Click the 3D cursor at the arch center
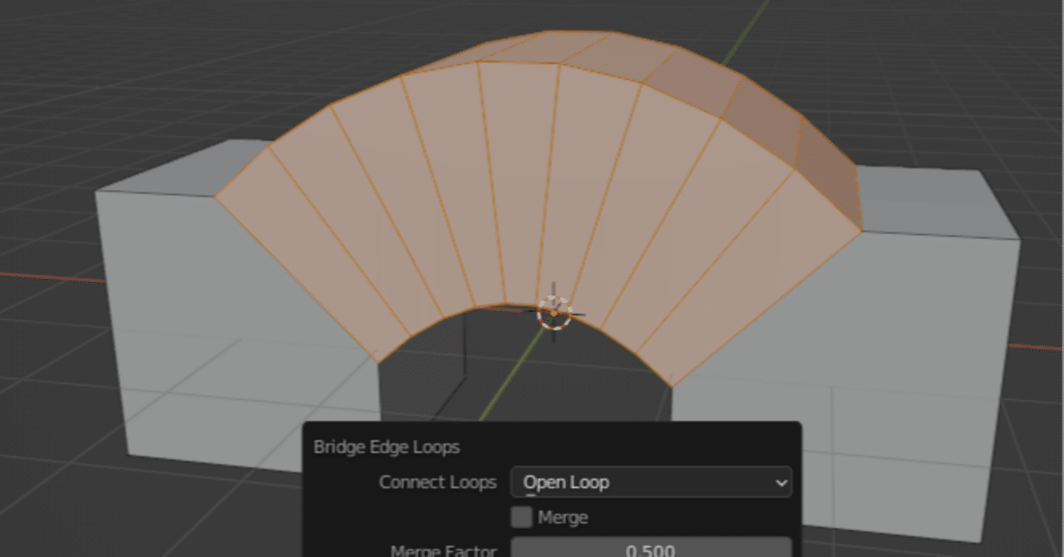 tap(555, 313)
